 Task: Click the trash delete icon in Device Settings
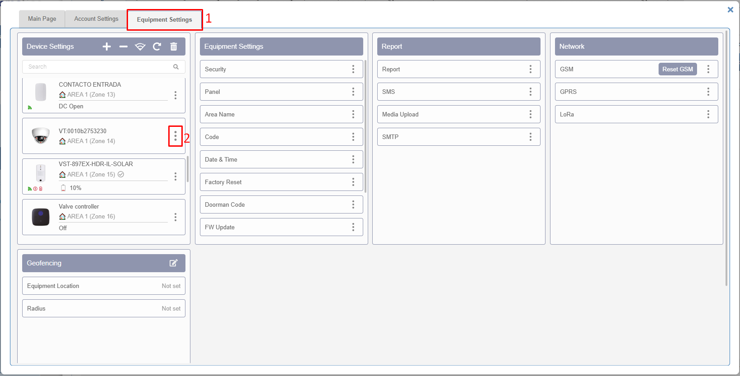(174, 46)
